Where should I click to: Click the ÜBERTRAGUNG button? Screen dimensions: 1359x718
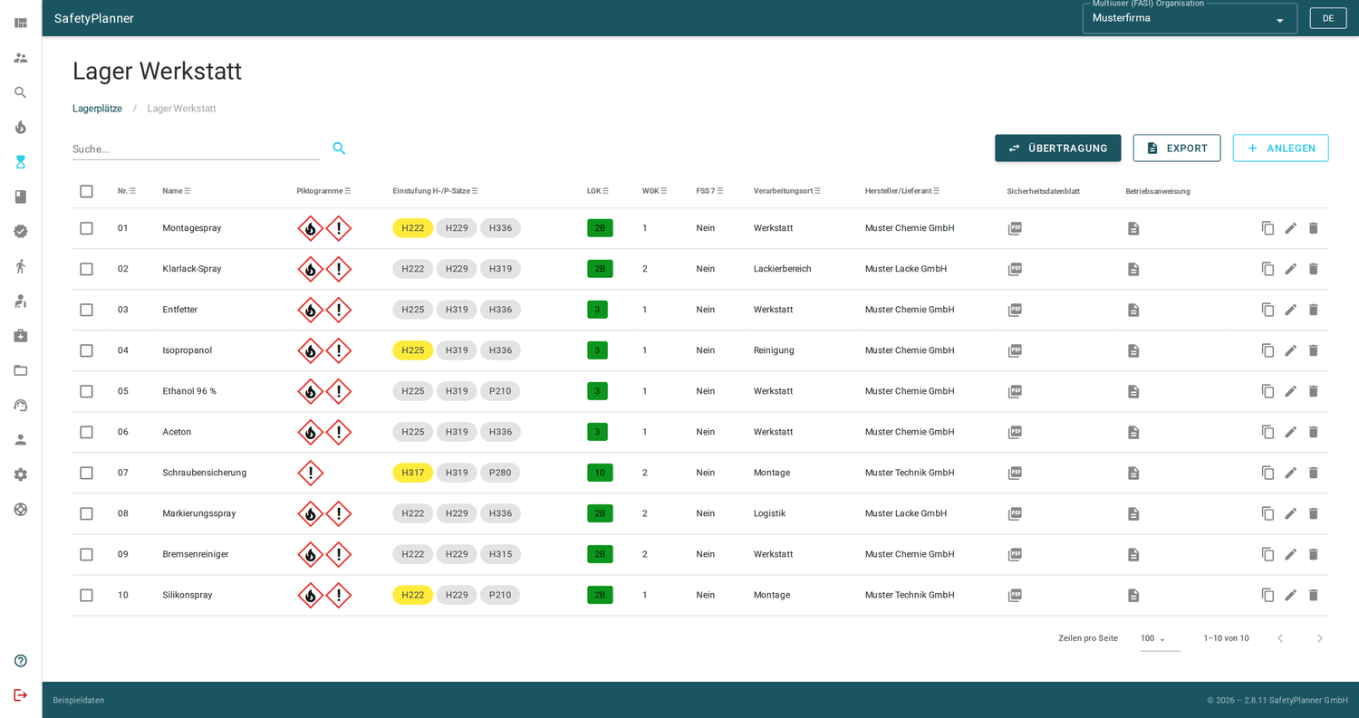(x=1057, y=148)
